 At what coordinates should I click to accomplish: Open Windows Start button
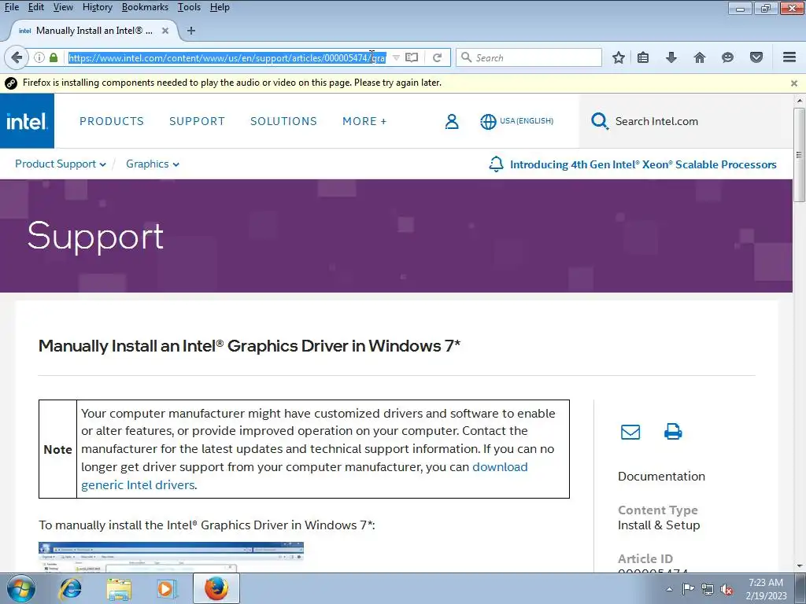click(21, 588)
